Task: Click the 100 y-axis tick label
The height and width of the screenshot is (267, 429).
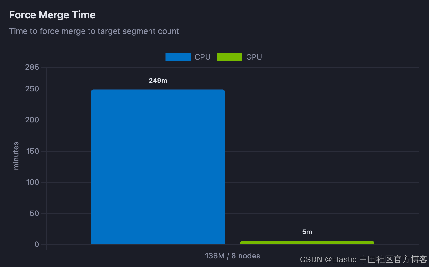Action: (32, 182)
